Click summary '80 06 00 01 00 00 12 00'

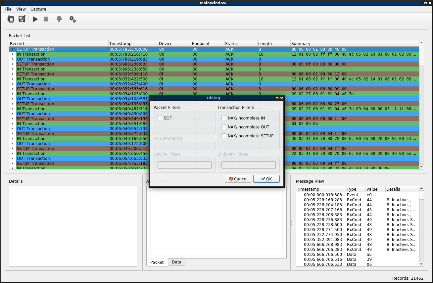(319, 74)
